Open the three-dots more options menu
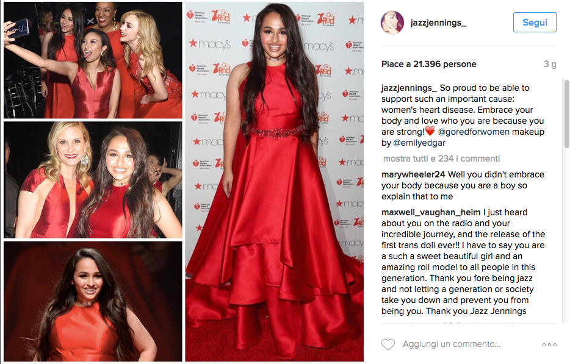The height and width of the screenshot is (364, 570). point(549,344)
